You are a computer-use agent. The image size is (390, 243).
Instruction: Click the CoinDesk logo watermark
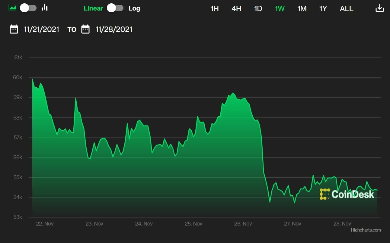tap(347, 194)
